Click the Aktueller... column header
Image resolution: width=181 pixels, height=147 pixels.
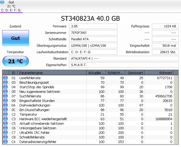tap(96, 73)
